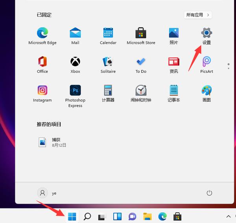Click the Windows Start button in taskbar

tap(72, 217)
